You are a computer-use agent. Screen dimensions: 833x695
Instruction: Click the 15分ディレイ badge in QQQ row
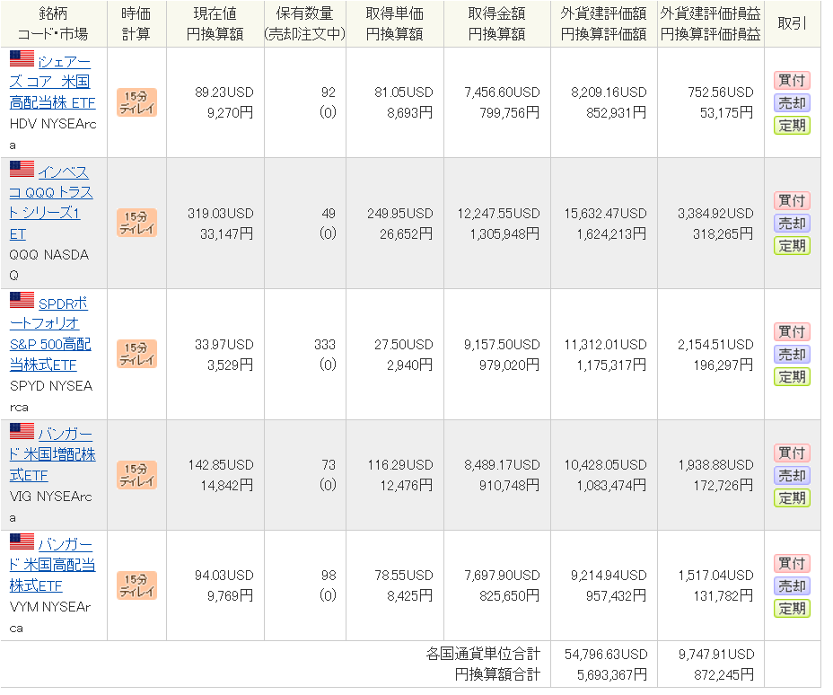(136, 224)
